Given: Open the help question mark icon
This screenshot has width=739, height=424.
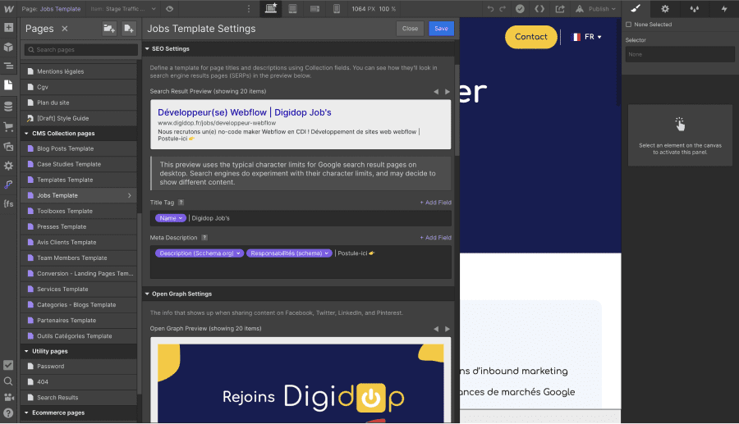Looking at the screenshot, I should pyautogui.click(x=8, y=413).
